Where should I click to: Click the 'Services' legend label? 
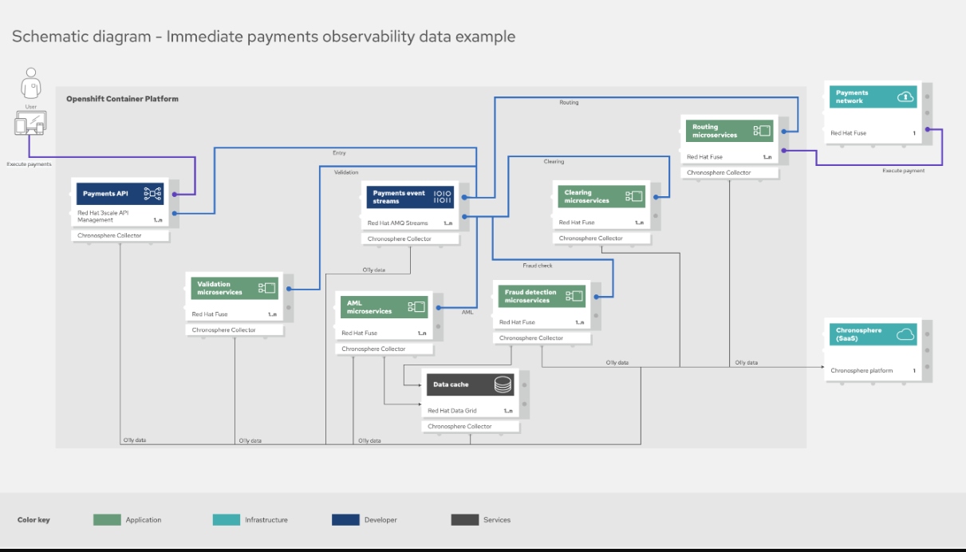click(x=497, y=519)
